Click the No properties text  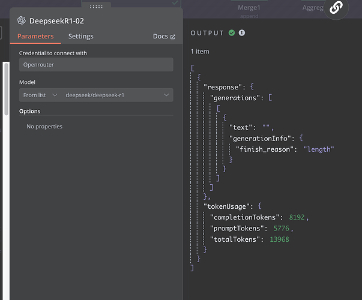coord(44,127)
